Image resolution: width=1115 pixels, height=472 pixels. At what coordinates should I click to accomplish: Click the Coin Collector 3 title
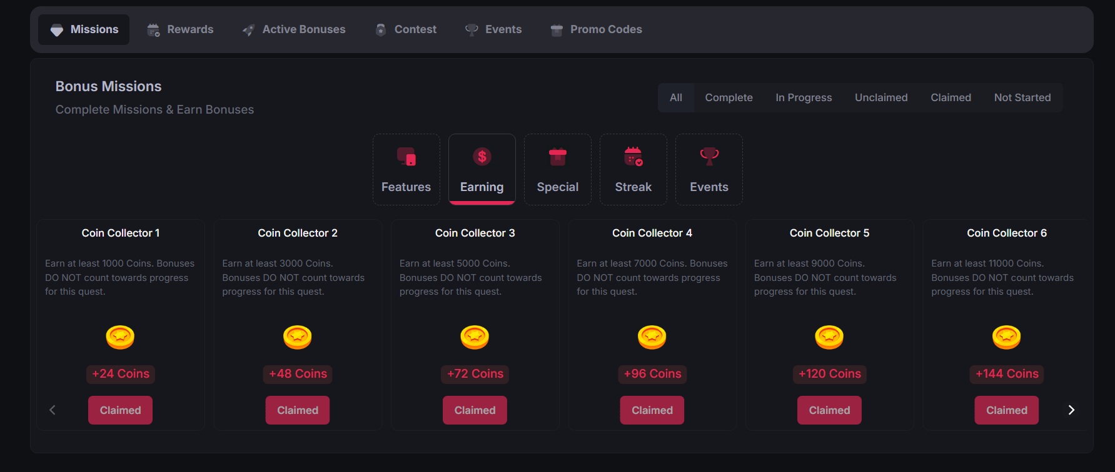pos(475,233)
